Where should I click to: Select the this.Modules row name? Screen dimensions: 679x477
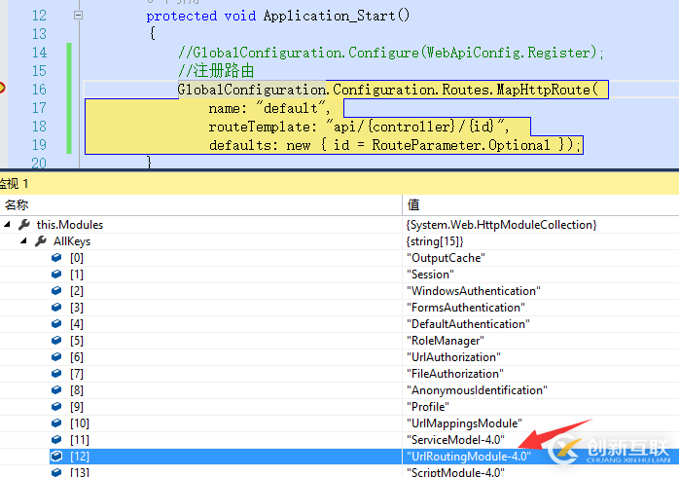tap(70, 225)
